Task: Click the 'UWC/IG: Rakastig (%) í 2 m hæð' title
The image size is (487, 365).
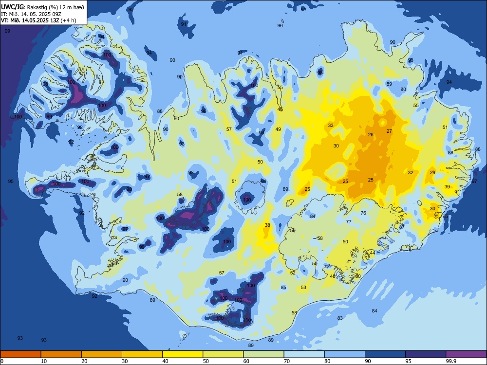Action: click(42, 7)
